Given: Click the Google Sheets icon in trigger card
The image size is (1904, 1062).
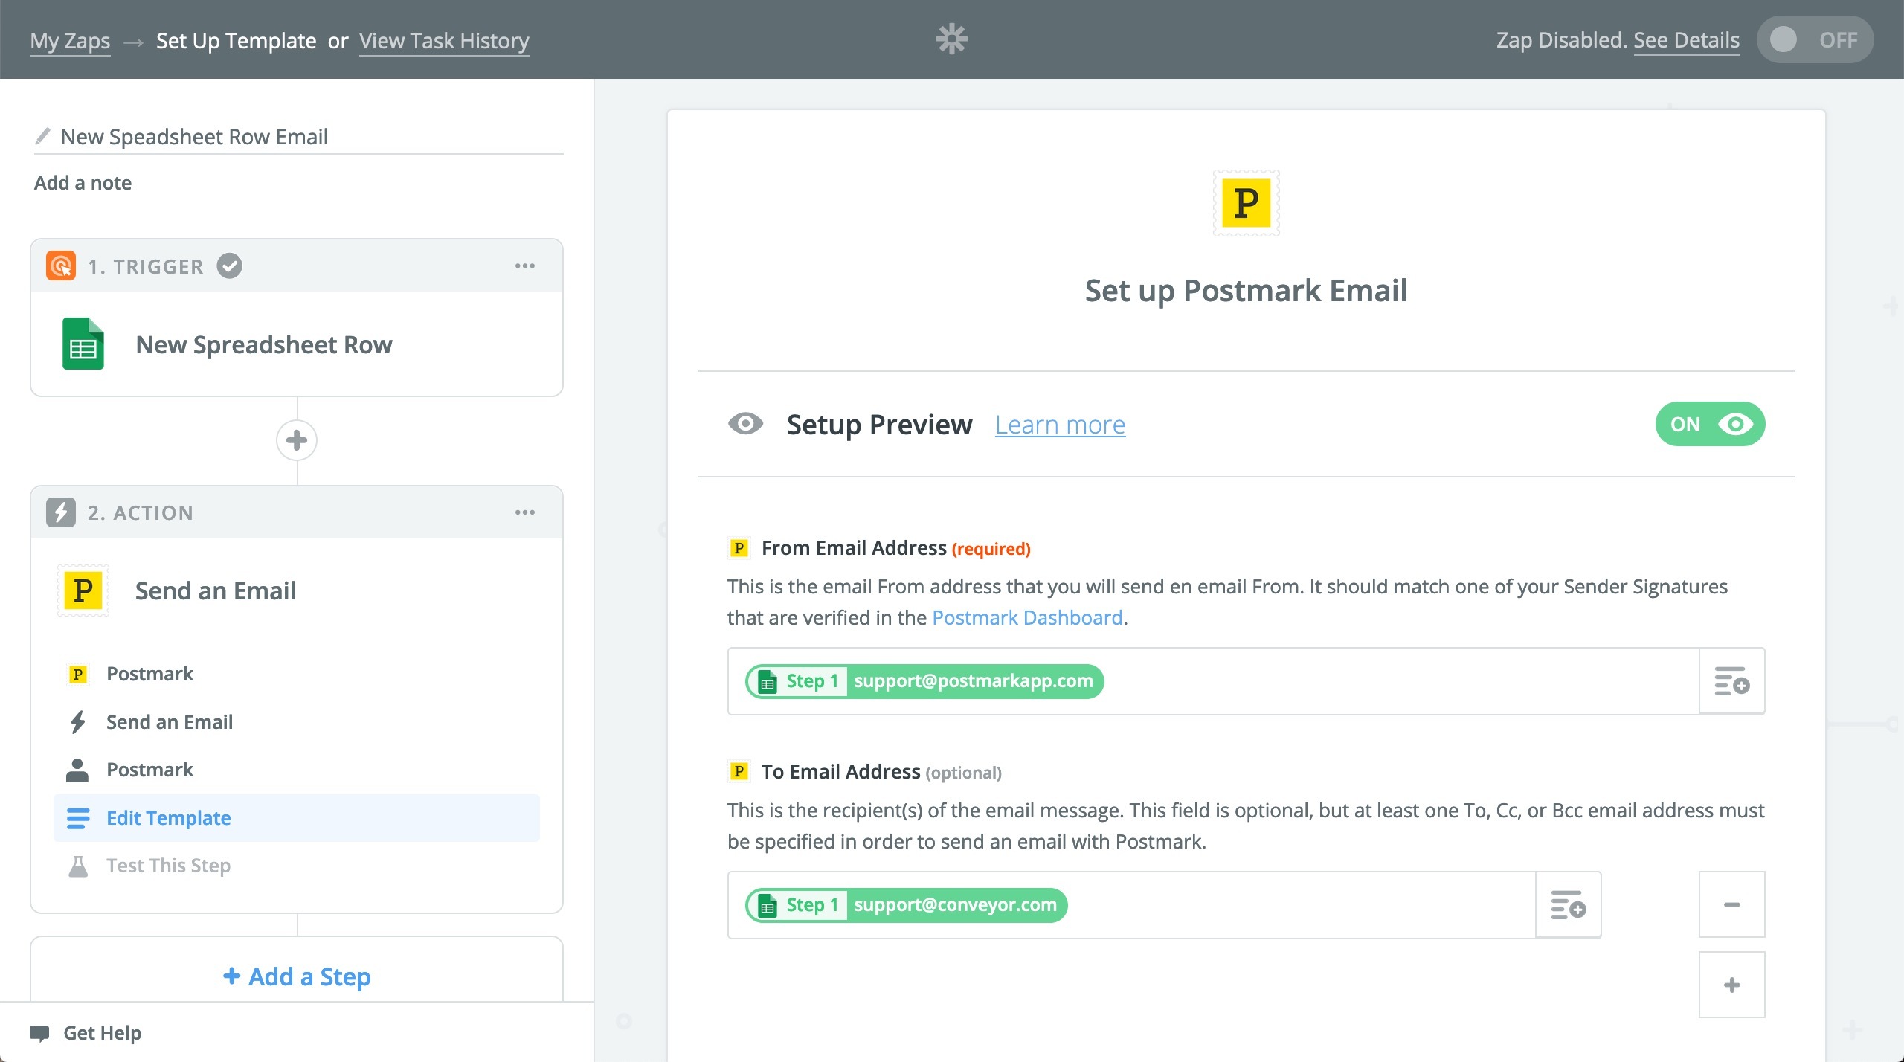Looking at the screenshot, I should click(83, 344).
